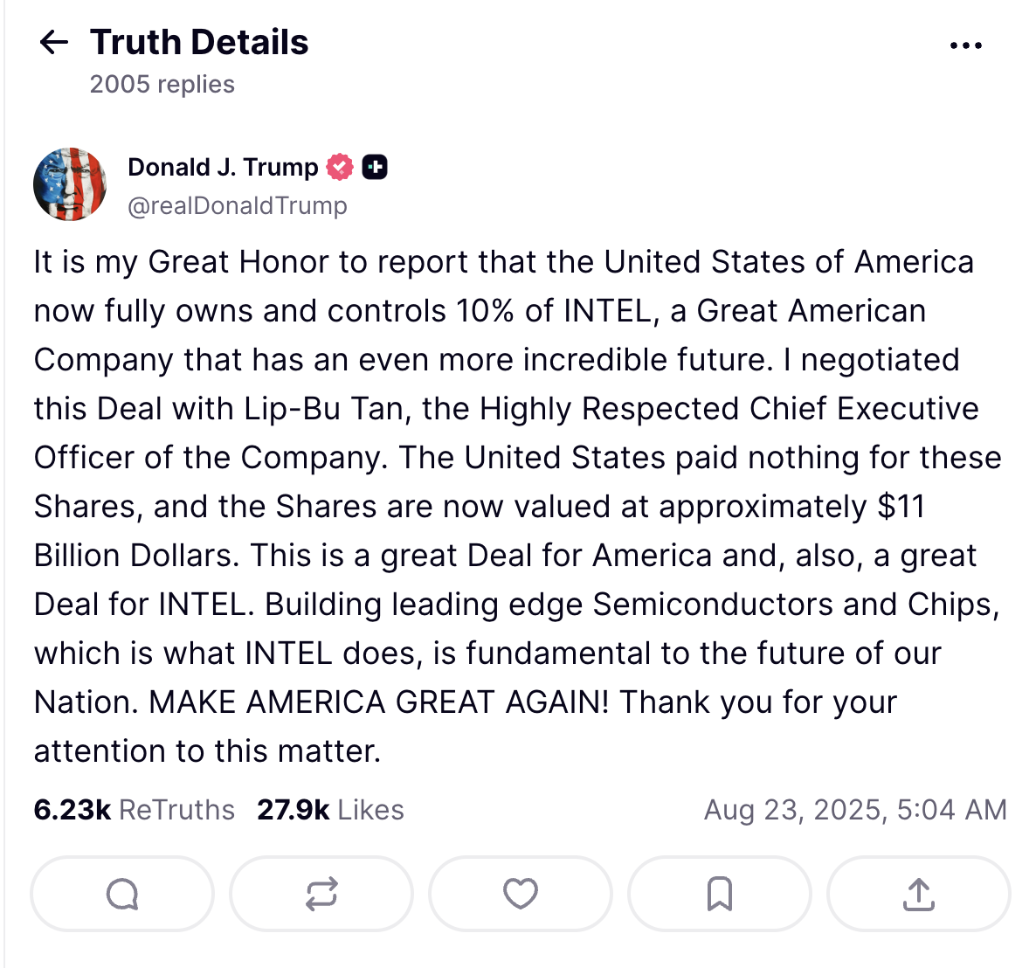Click the red verified checkmark badge

click(x=340, y=167)
